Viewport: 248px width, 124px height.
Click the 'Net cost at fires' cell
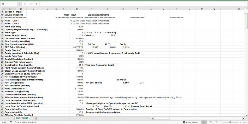[x=94, y=83]
